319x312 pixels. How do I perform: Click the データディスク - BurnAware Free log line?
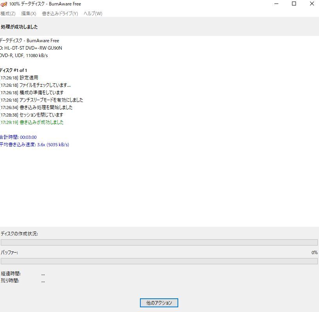29,41
